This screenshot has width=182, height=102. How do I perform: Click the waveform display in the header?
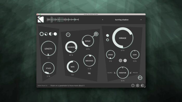pyautogui.click(x=63, y=19)
